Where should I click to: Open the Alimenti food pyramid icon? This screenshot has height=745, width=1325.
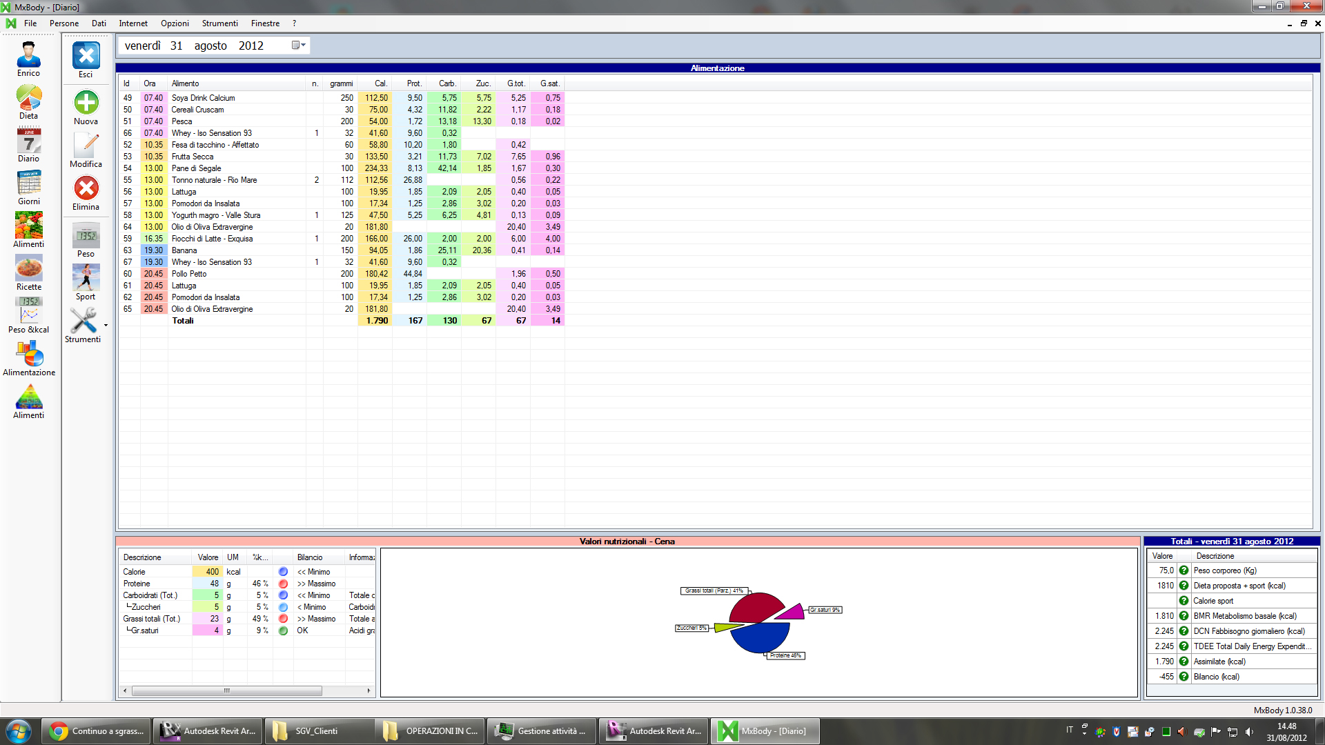pyautogui.click(x=28, y=397)
